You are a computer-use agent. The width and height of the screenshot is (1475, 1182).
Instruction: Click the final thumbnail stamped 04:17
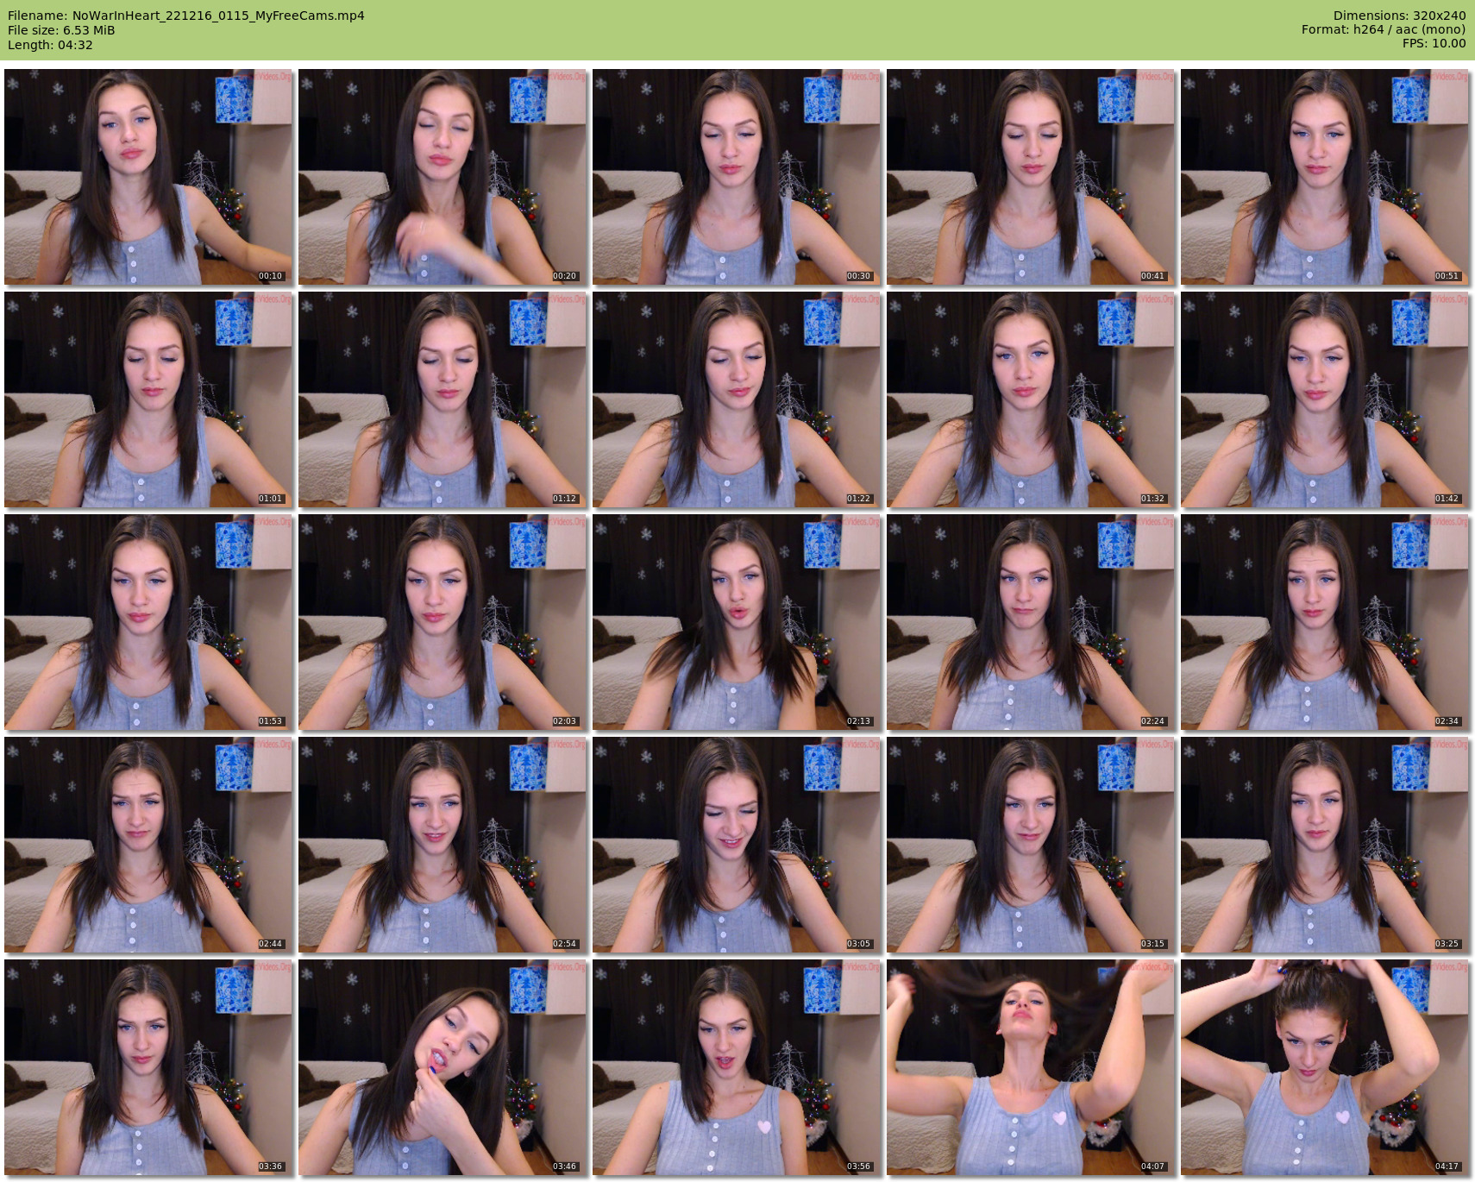pos(1325,1067)
